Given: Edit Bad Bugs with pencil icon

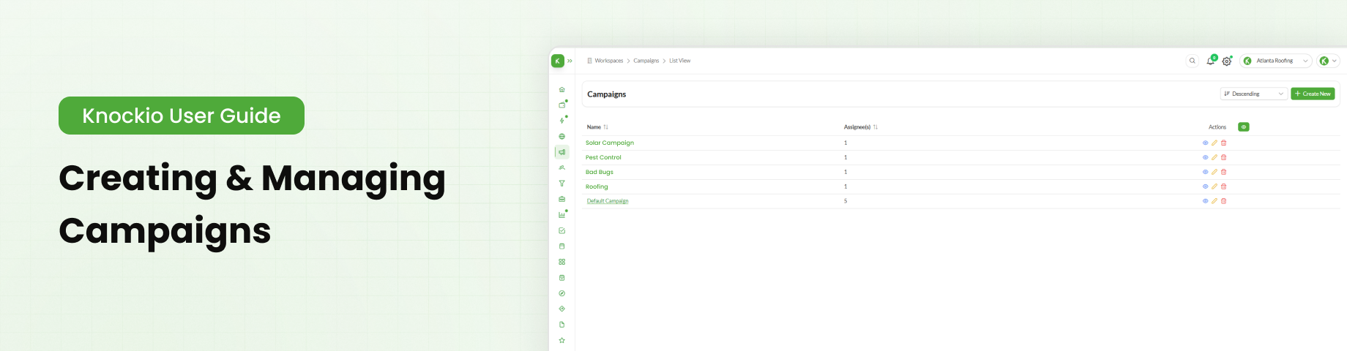Looking at the screenshot, I should 1214,172.
